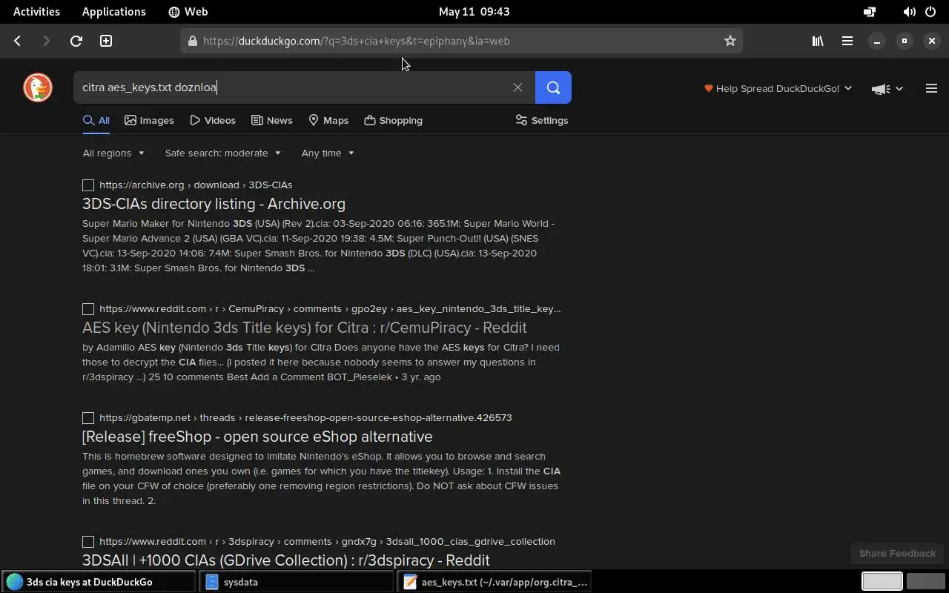Expand the All regions dropdown
The width and height of the screenshot is (949, 593).
pyautogui.click(x=113, y=153)
